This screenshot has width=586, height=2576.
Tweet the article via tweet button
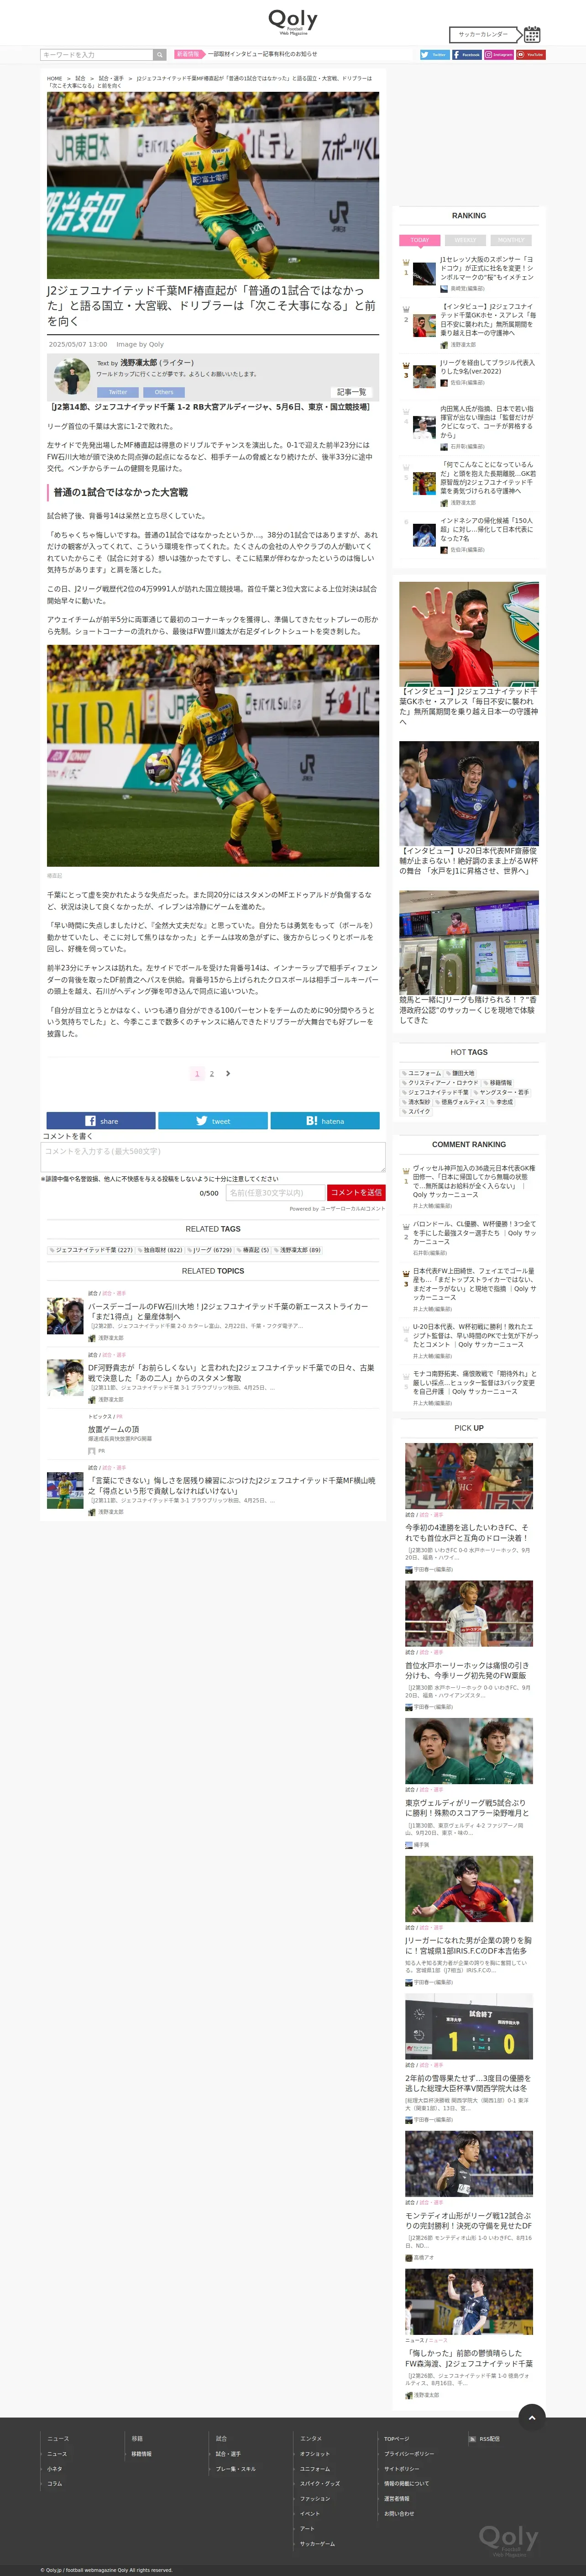click(x=213, y=1121)
